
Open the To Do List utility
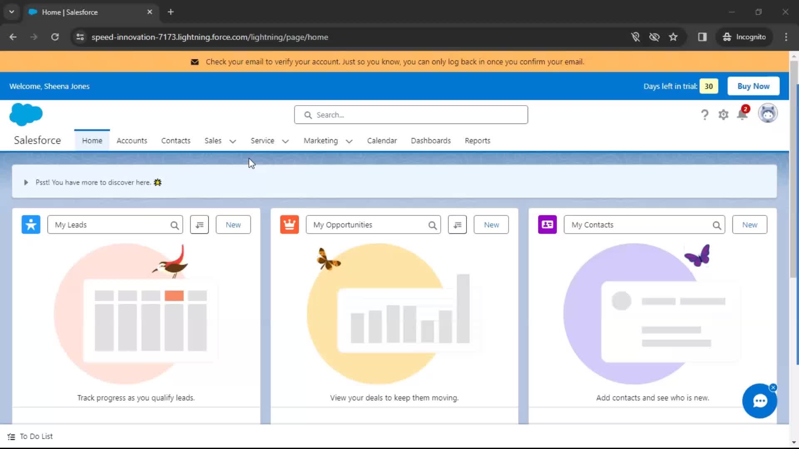click(30, 437)
